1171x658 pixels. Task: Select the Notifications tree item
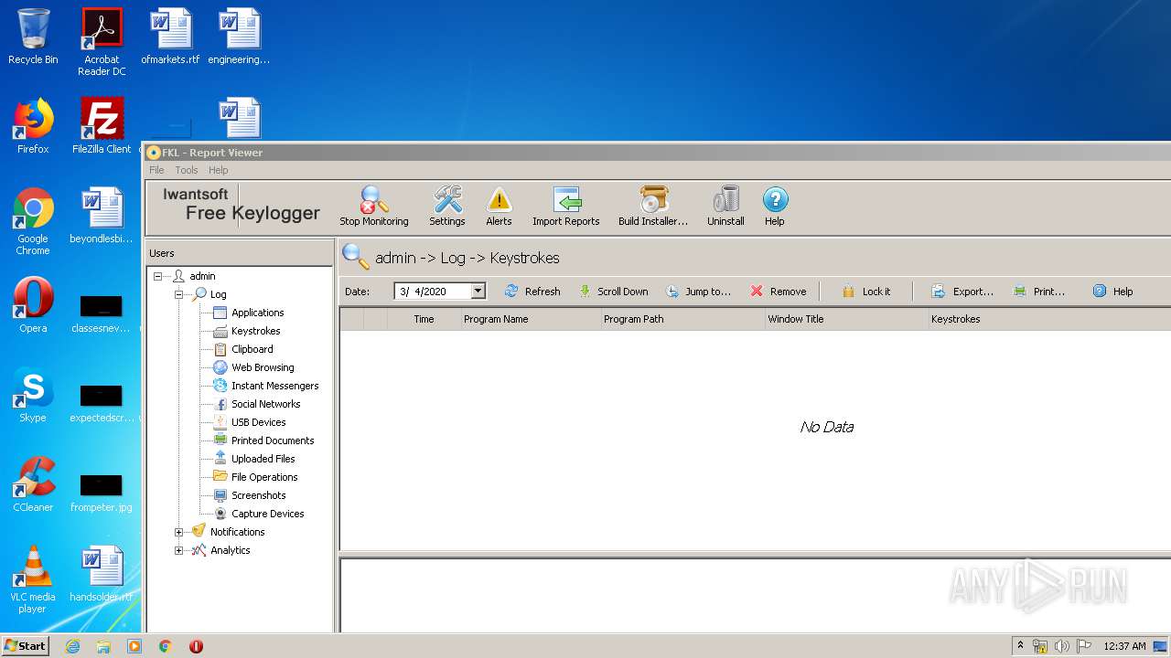[237, 532]
